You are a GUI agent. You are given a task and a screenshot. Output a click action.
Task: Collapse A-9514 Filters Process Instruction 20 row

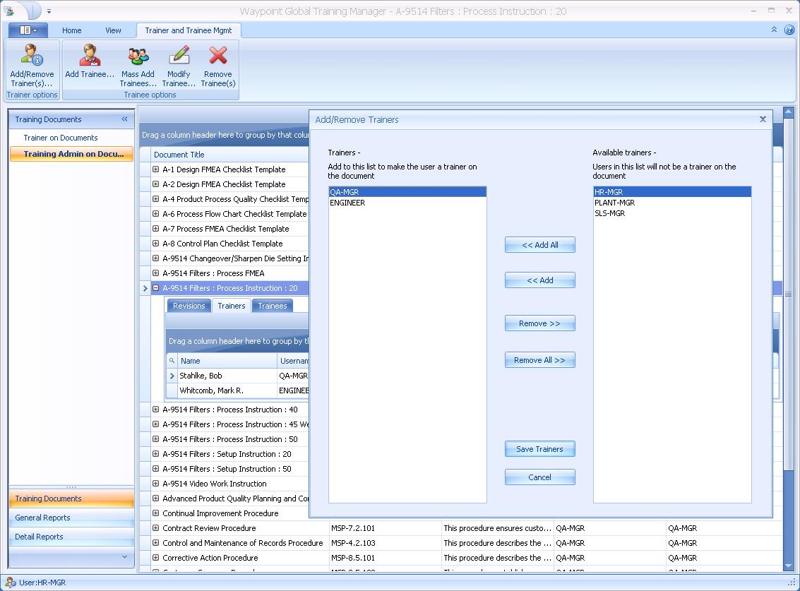[x=155, y=288]
